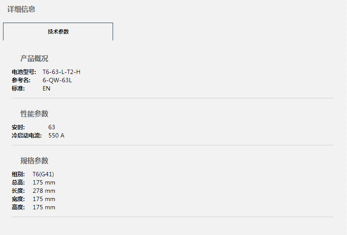
Task: Click the 冷启动电流 label
Action: (x=27, y=135)
